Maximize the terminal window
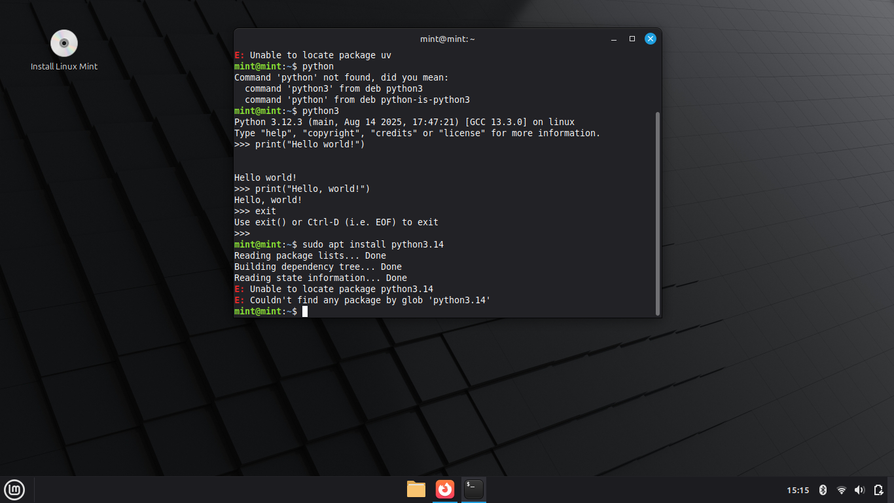Image resolution: width=894 pixels, height=503 pixels. pos(632,39)
